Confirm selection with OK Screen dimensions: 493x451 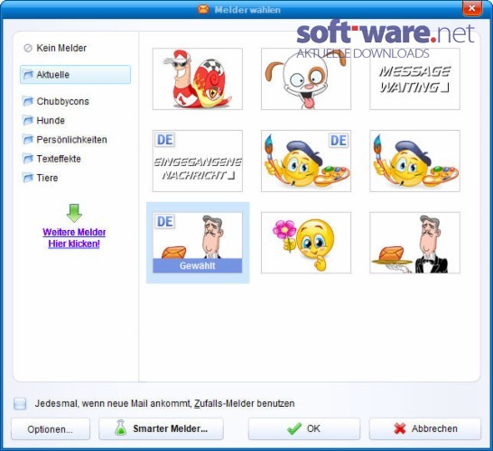pyautogui.click(x=304, y=429)
